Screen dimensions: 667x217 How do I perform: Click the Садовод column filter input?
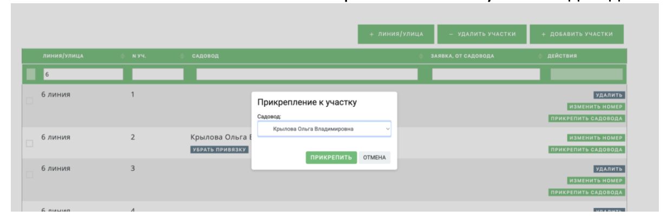point(307,74)
